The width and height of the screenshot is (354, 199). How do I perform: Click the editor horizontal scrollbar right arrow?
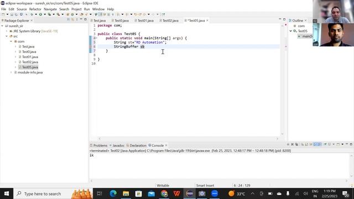278,139
